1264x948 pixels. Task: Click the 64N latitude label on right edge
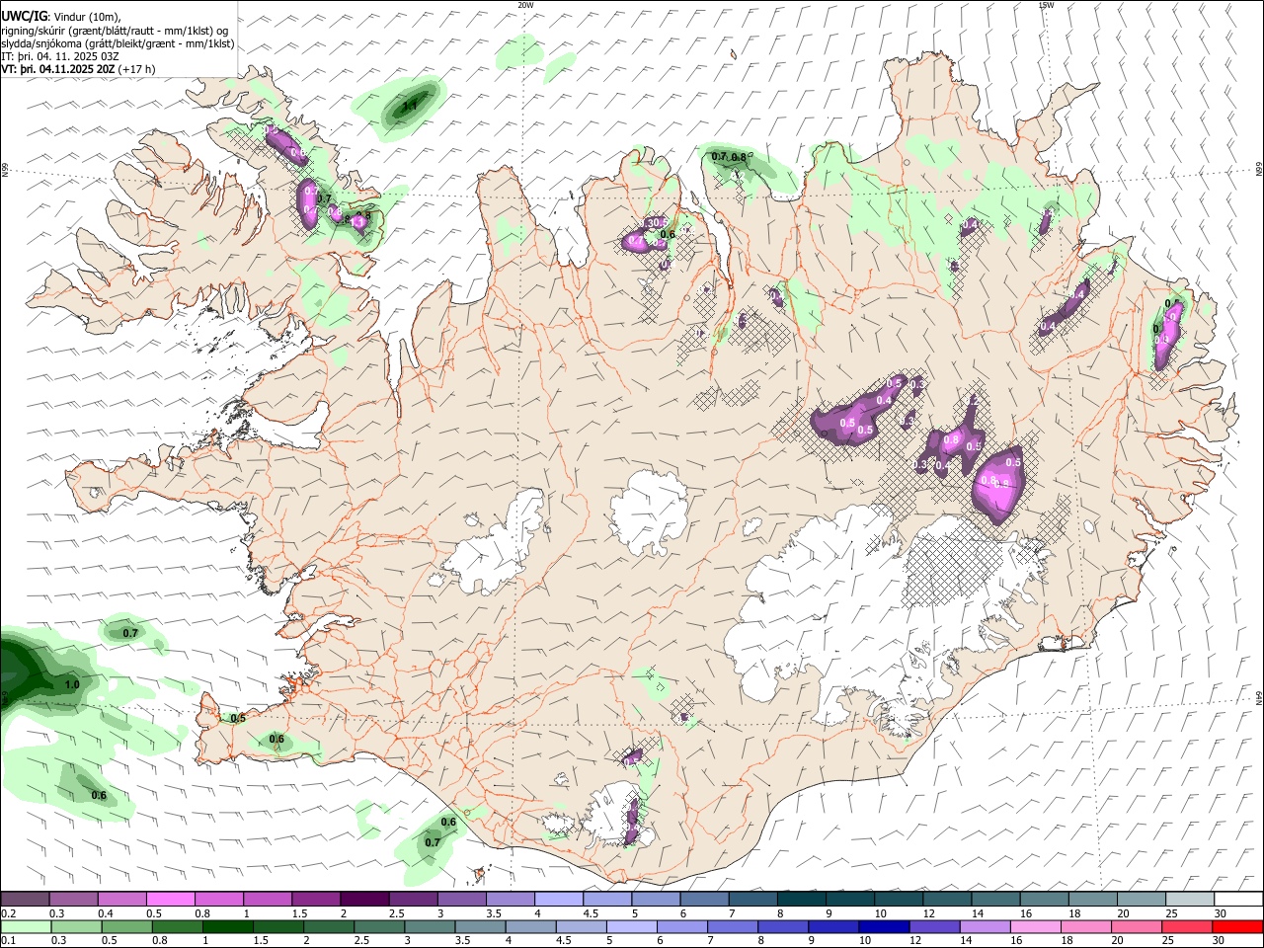coord(1259,697)
